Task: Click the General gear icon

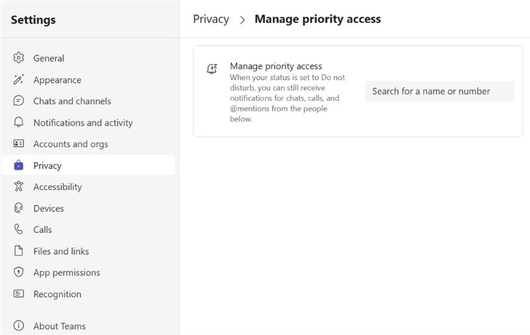Action: coord(19,58)
